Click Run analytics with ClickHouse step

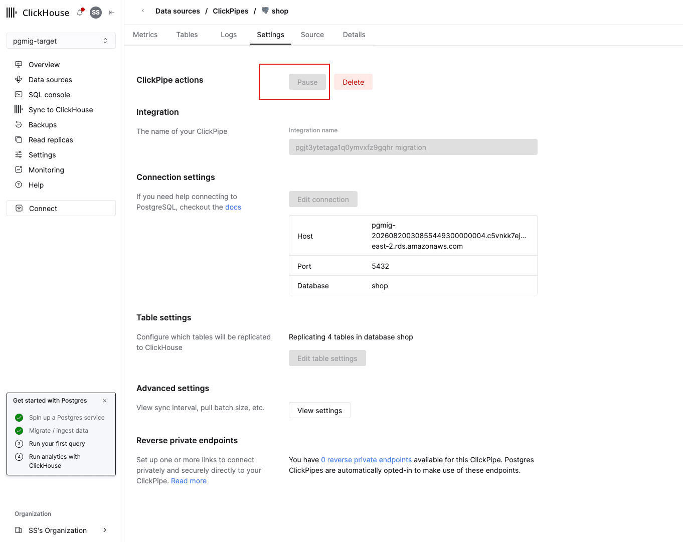pos(55,461)
